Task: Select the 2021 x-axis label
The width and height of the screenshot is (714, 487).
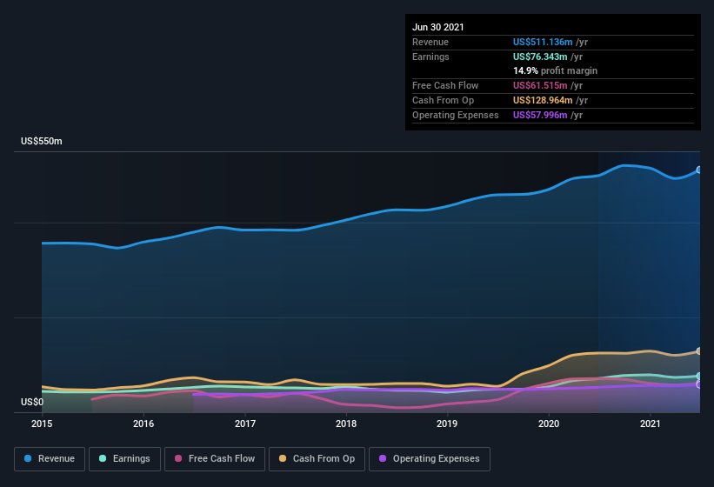Action: click(x=651, y=424)
